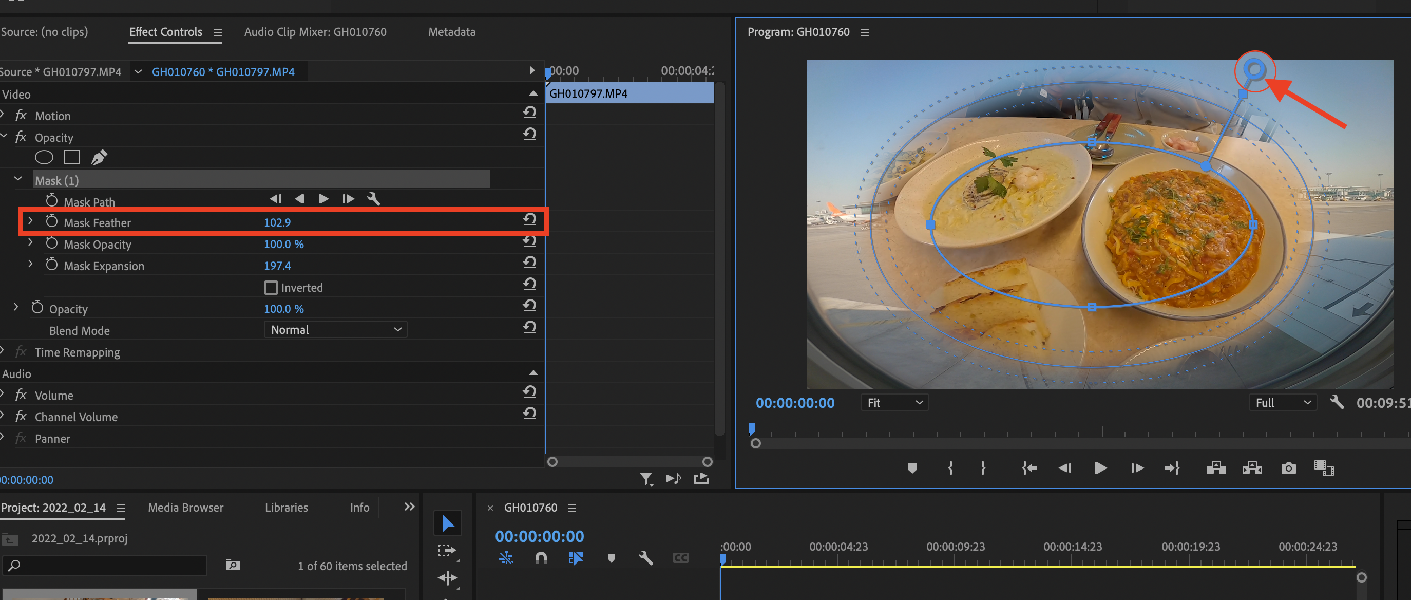Toggle Snap in timeline (magnet icon)
Screen dimensions: 1411x600
click(541, 558)
